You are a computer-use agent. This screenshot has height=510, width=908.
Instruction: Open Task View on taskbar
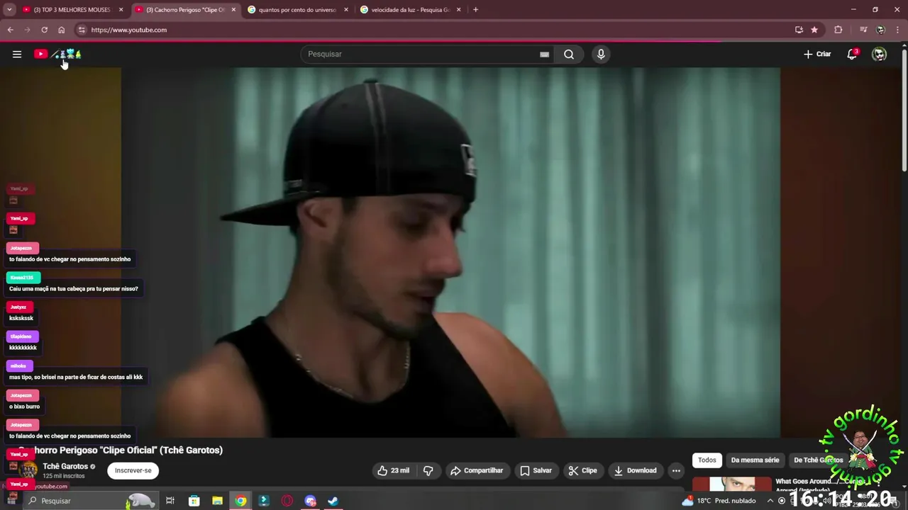(170, 501)
